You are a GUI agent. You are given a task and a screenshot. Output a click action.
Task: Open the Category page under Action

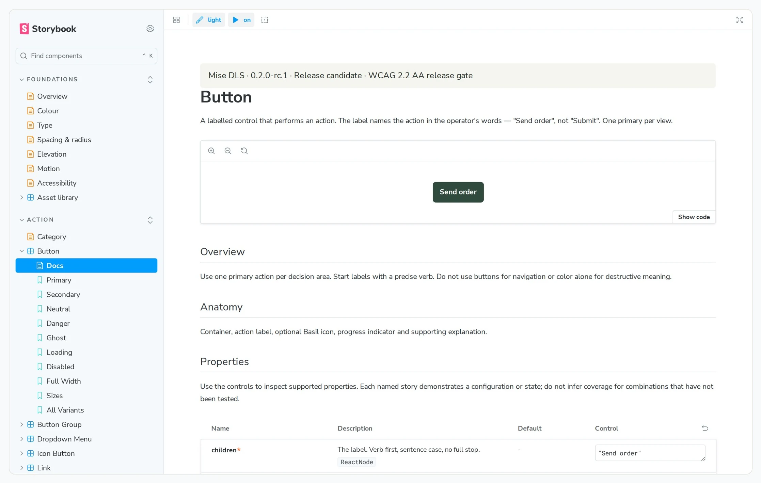tap(86, 237)
